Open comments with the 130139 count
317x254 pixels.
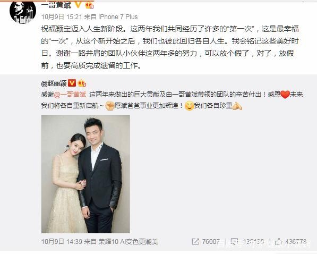[247, 241]
